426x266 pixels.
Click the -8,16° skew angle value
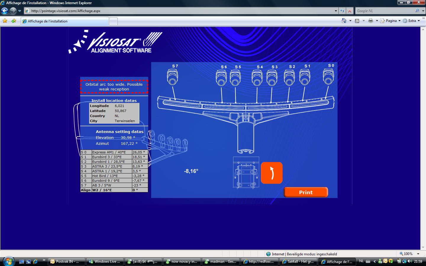point(191,171)
